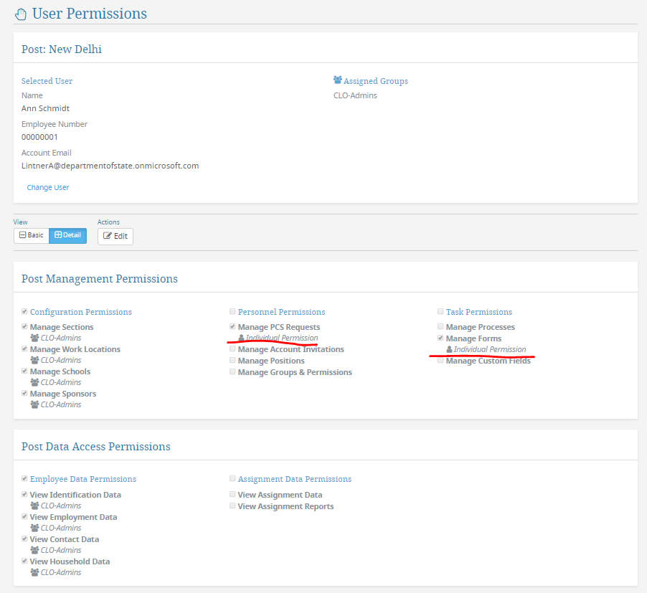Click group icon under Manage Sponsors
The image size is (647, 593).
[x=34, y=404]
